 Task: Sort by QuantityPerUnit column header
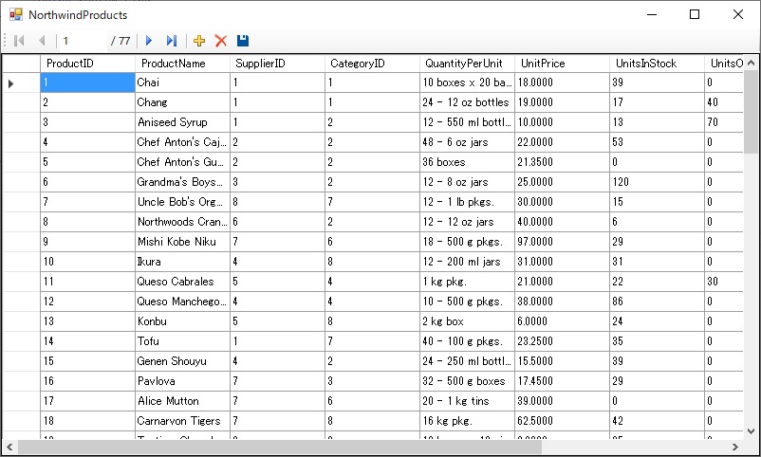pos(467,64)
